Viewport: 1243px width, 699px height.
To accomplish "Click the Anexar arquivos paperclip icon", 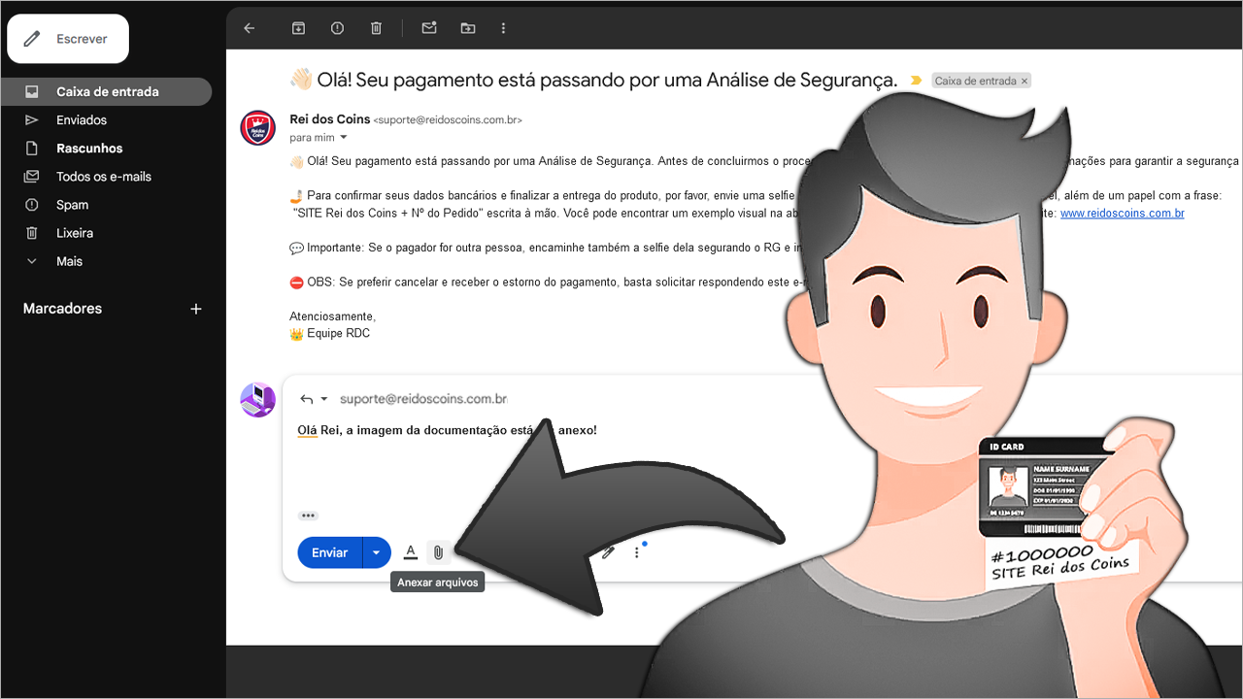I will pyautogui.click(x=438, y=552).
